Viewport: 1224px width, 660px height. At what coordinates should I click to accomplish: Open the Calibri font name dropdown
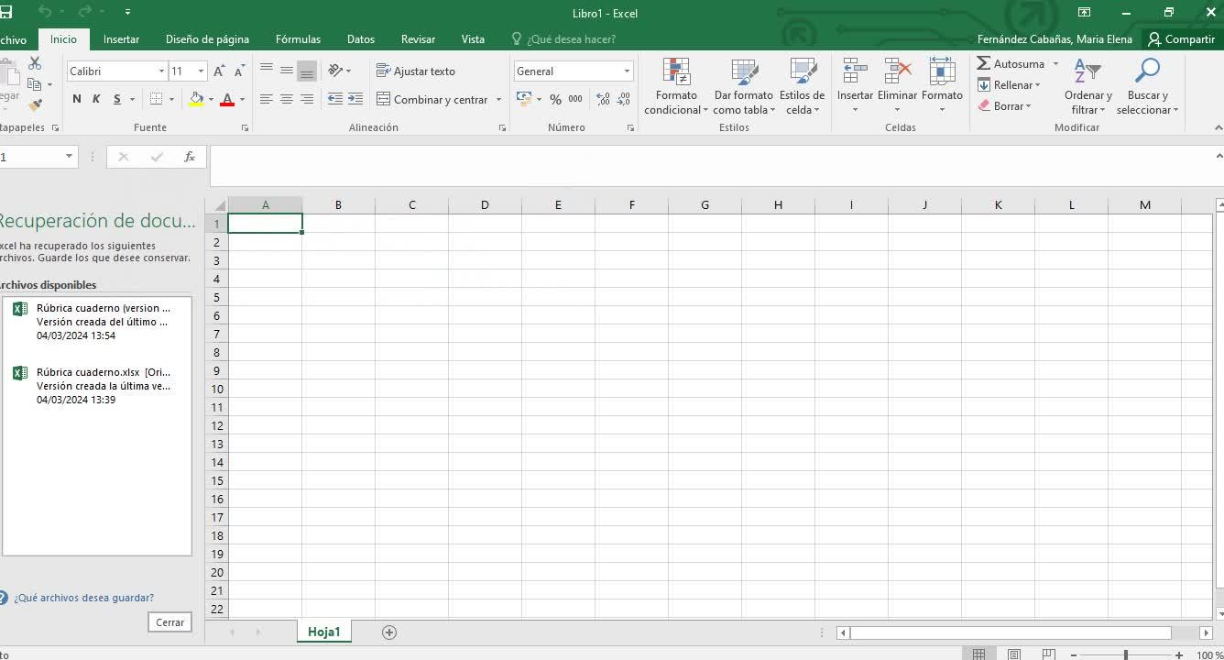pyautogui.click(x=161, y=71)
